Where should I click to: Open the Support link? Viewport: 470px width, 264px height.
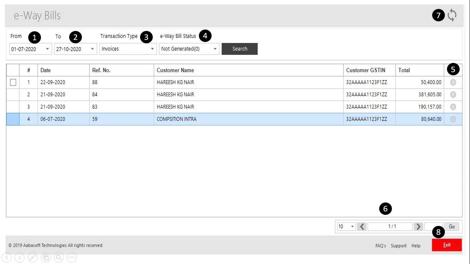(399, 246)
